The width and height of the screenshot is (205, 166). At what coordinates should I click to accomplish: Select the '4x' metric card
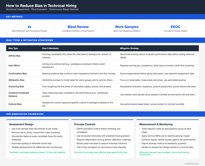pyautogui.click(x=30, y=28)
